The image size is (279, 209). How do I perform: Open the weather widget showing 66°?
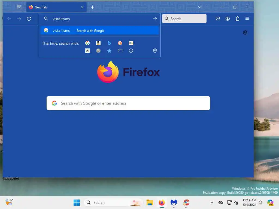(9, 202)
